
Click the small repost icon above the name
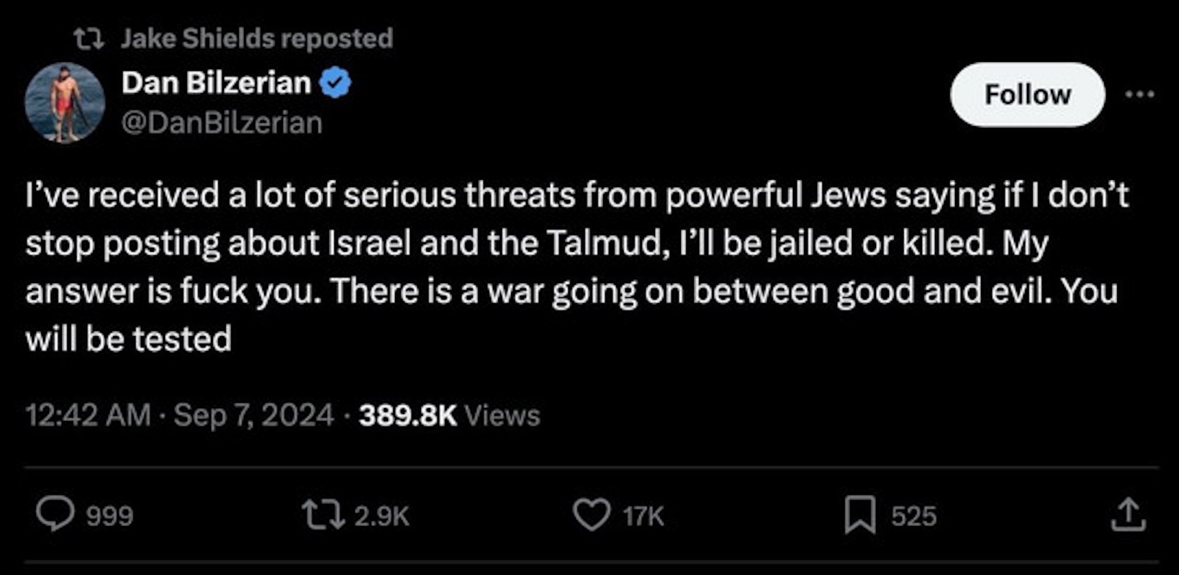(x=89, y=40)
